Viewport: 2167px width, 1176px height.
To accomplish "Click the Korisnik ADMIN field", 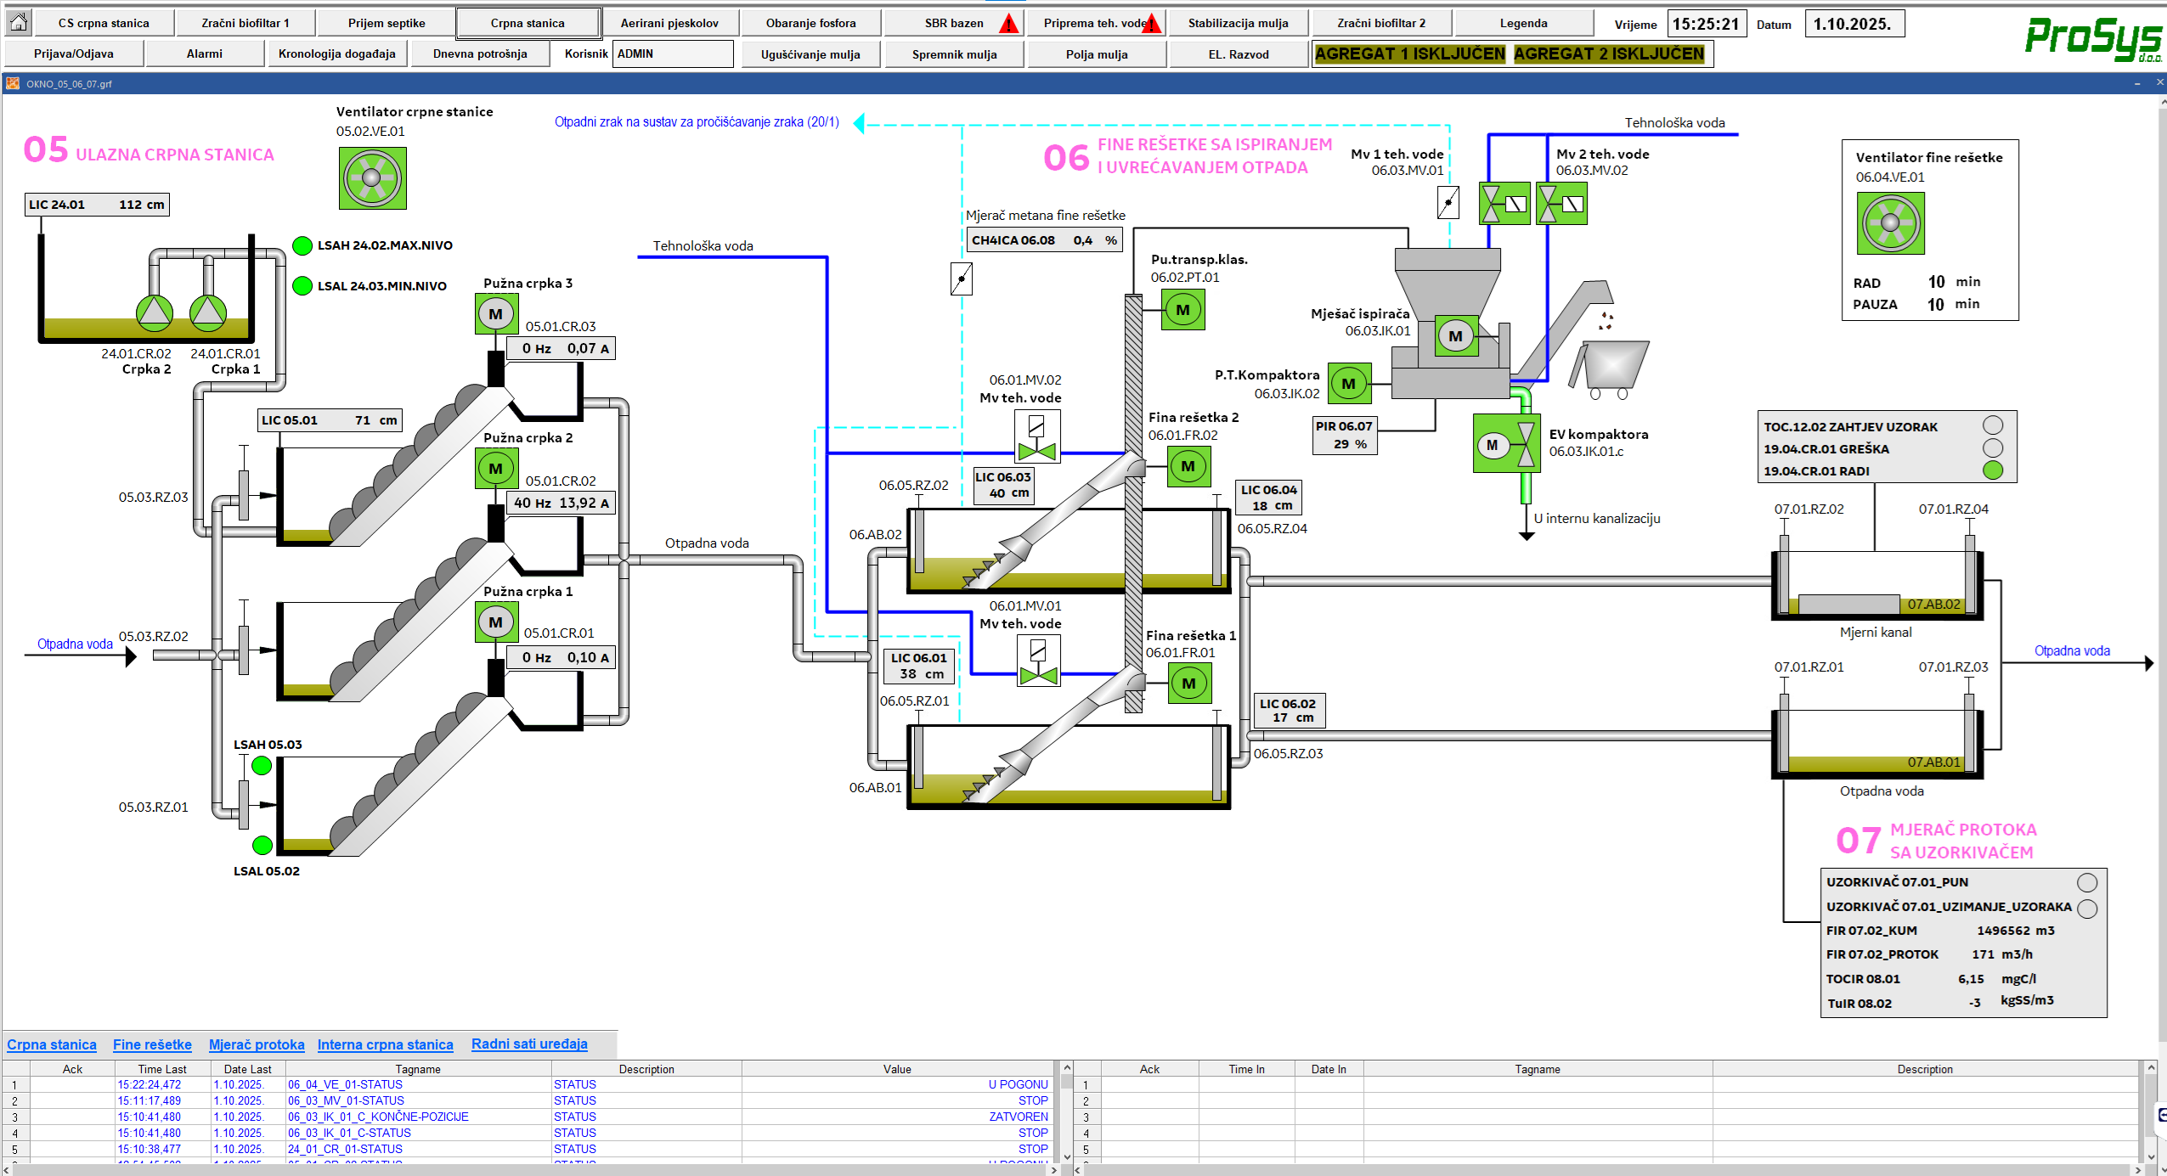I will [x=671, y=53].
